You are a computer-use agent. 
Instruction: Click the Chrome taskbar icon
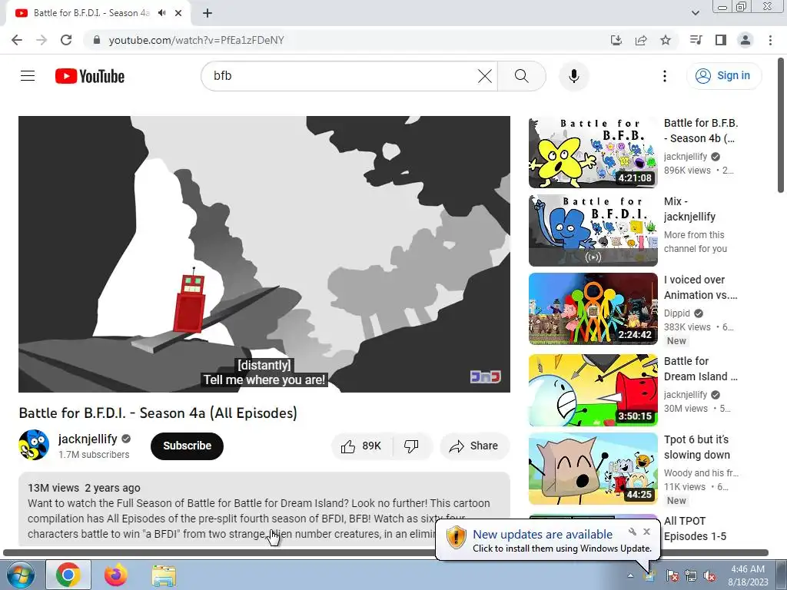tap(68, 575)
